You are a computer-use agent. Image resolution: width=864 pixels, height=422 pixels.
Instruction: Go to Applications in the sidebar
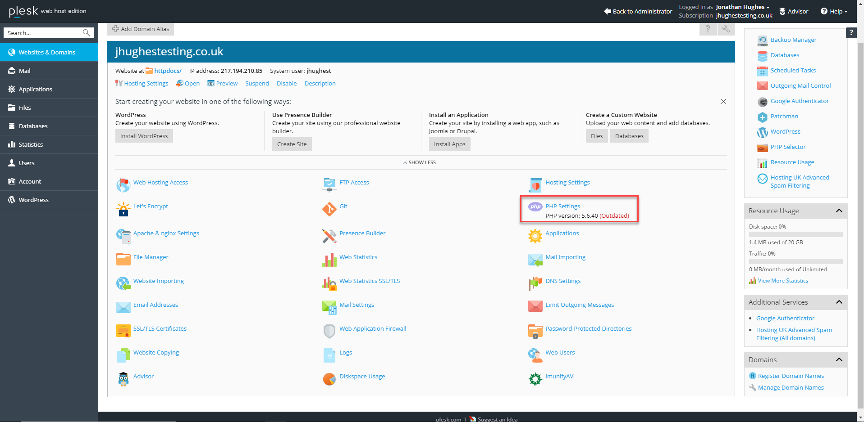(49, 89)
